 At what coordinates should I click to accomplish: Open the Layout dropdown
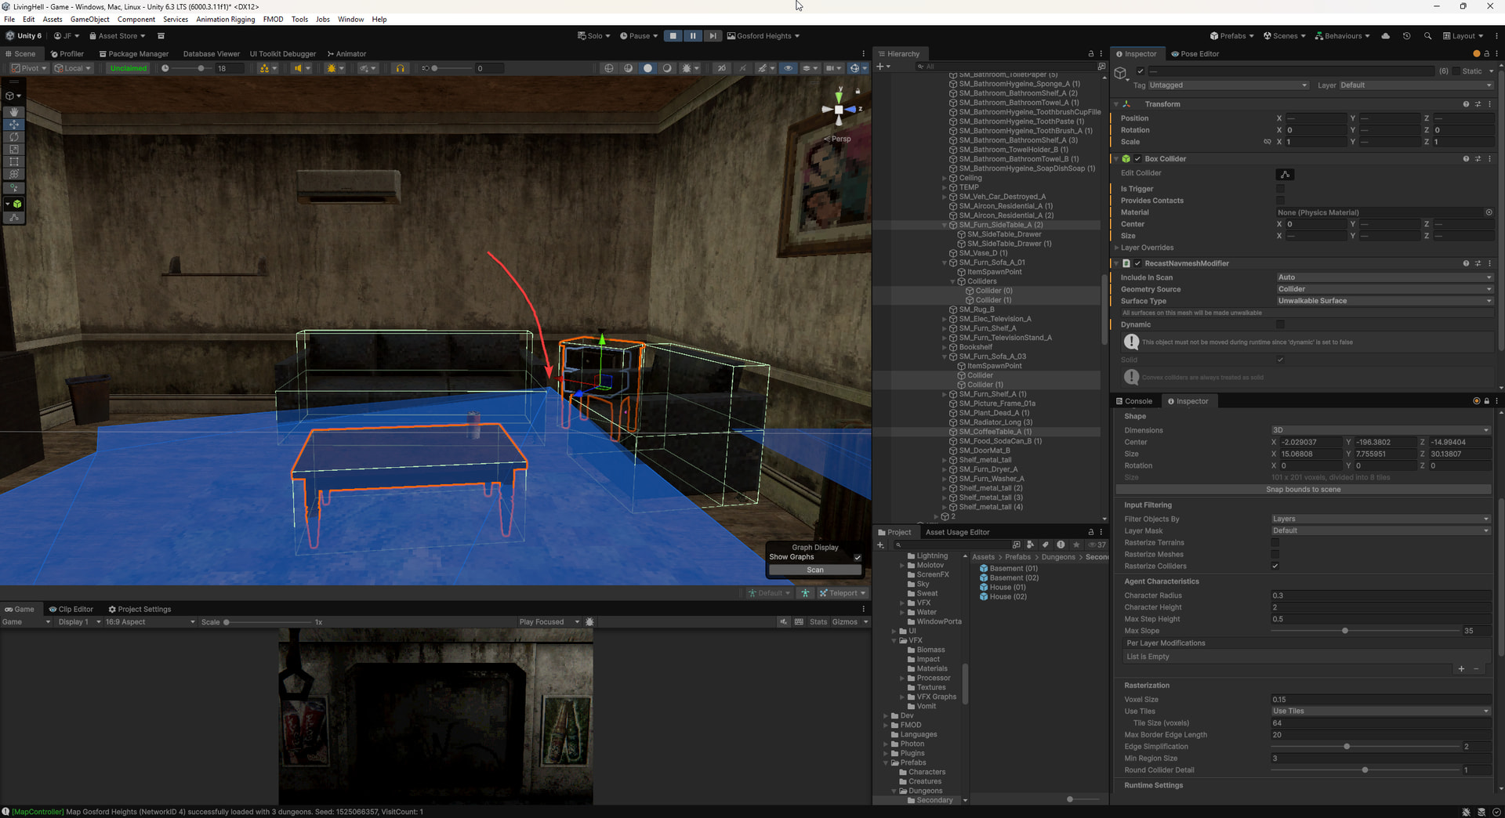click(x=1463, y=36)
